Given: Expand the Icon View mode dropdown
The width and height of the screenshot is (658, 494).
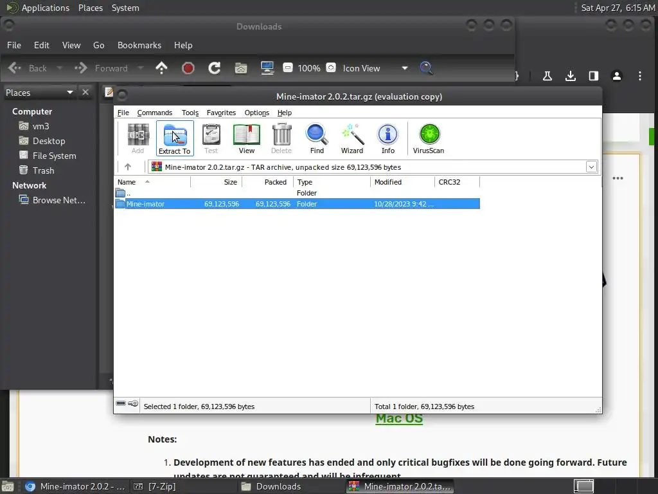Looking at the screenshot, I should point(405,68).
